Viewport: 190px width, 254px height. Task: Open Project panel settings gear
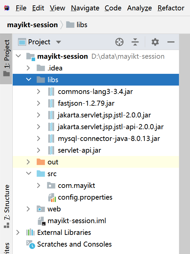click(x=155, y=42)
